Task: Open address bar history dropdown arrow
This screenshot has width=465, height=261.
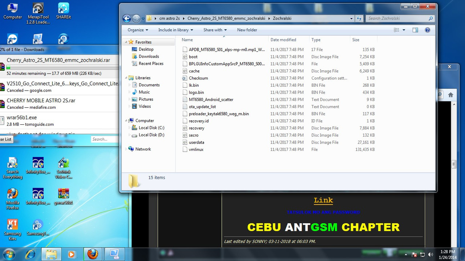Action: (351, 18)
